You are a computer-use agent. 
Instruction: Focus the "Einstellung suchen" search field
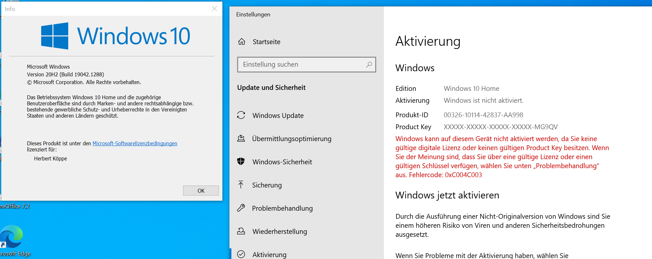tap(301, 64)
